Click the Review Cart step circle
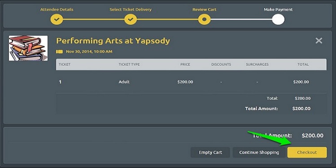This screenshot has width=336, height=168. [205, 19]
